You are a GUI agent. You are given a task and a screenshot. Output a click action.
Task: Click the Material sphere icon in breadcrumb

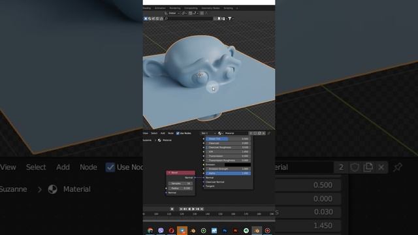(x=159, y=140)
